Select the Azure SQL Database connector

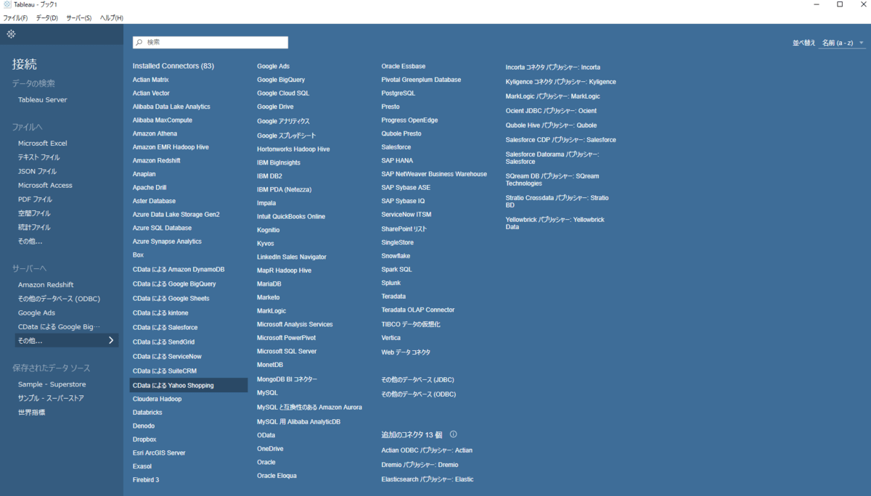click(x=162, y=228)
